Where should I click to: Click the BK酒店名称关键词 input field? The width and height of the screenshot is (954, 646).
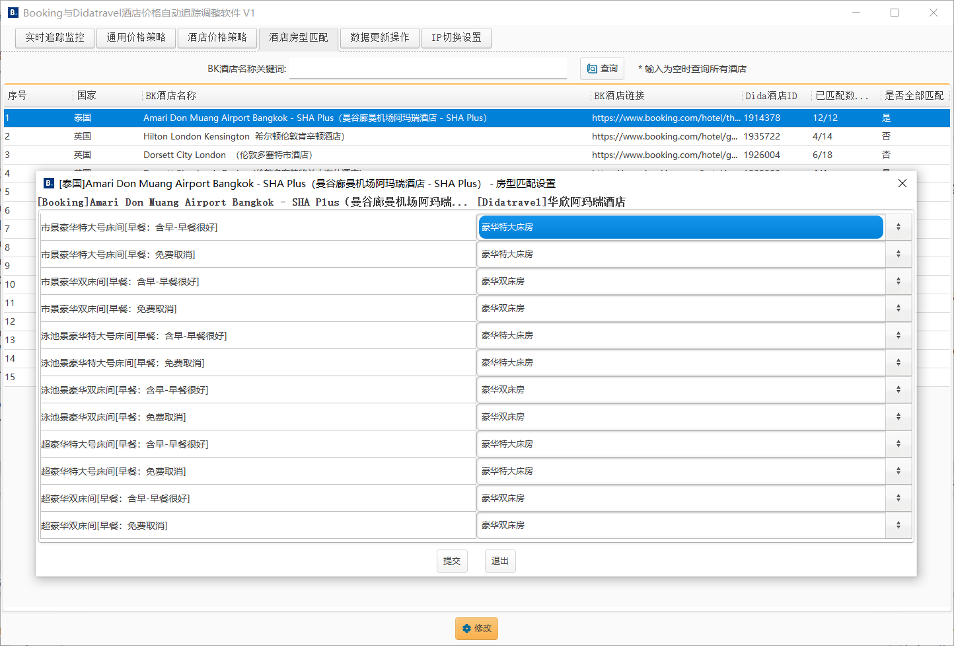pos(428,68)
